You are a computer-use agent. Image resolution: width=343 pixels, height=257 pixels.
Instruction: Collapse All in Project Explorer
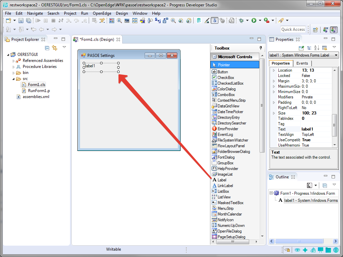(47, 48)
